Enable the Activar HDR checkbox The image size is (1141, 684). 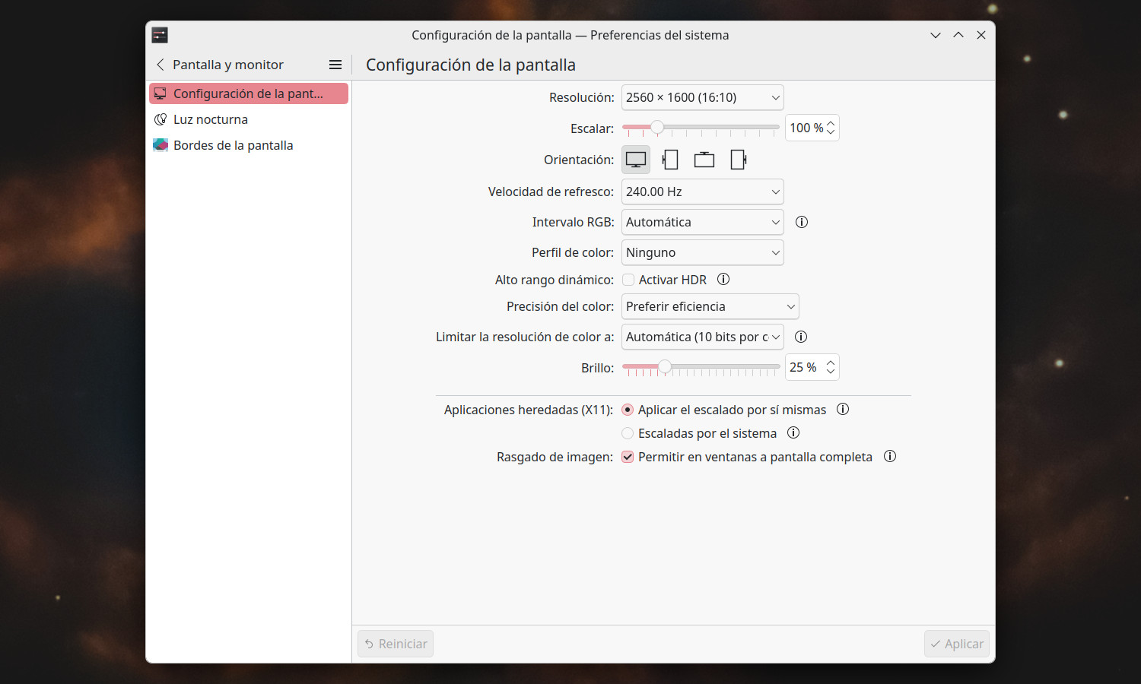628,280
